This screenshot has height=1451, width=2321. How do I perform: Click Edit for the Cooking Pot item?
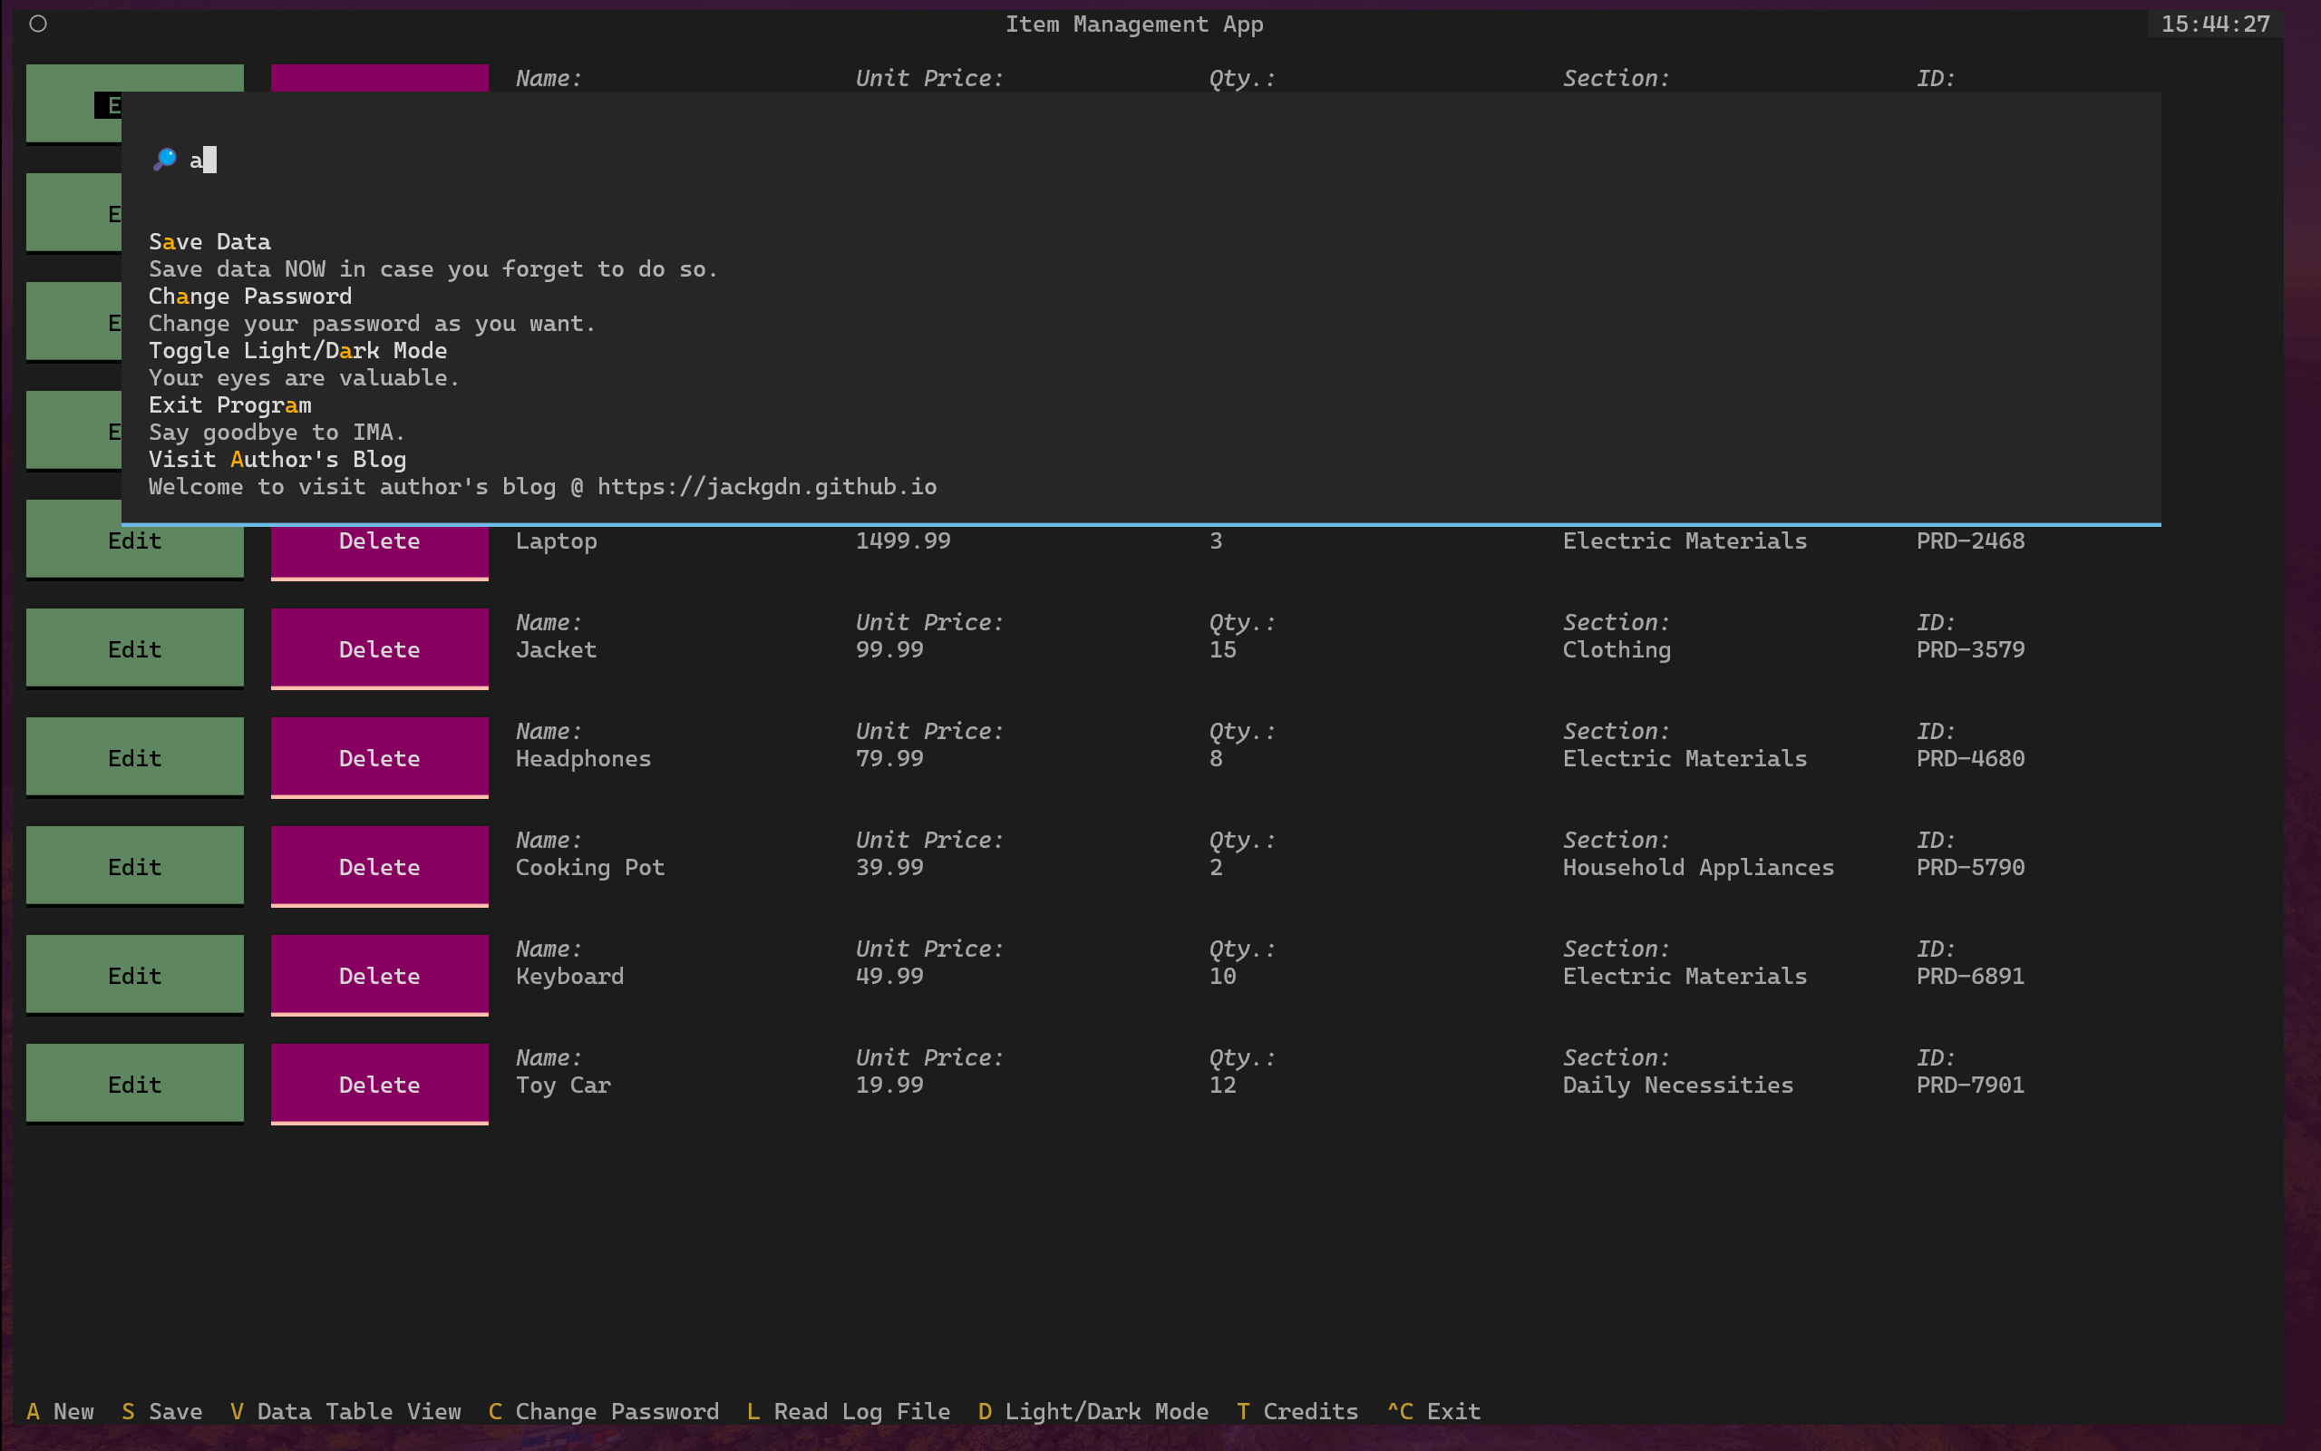point(134,867)
